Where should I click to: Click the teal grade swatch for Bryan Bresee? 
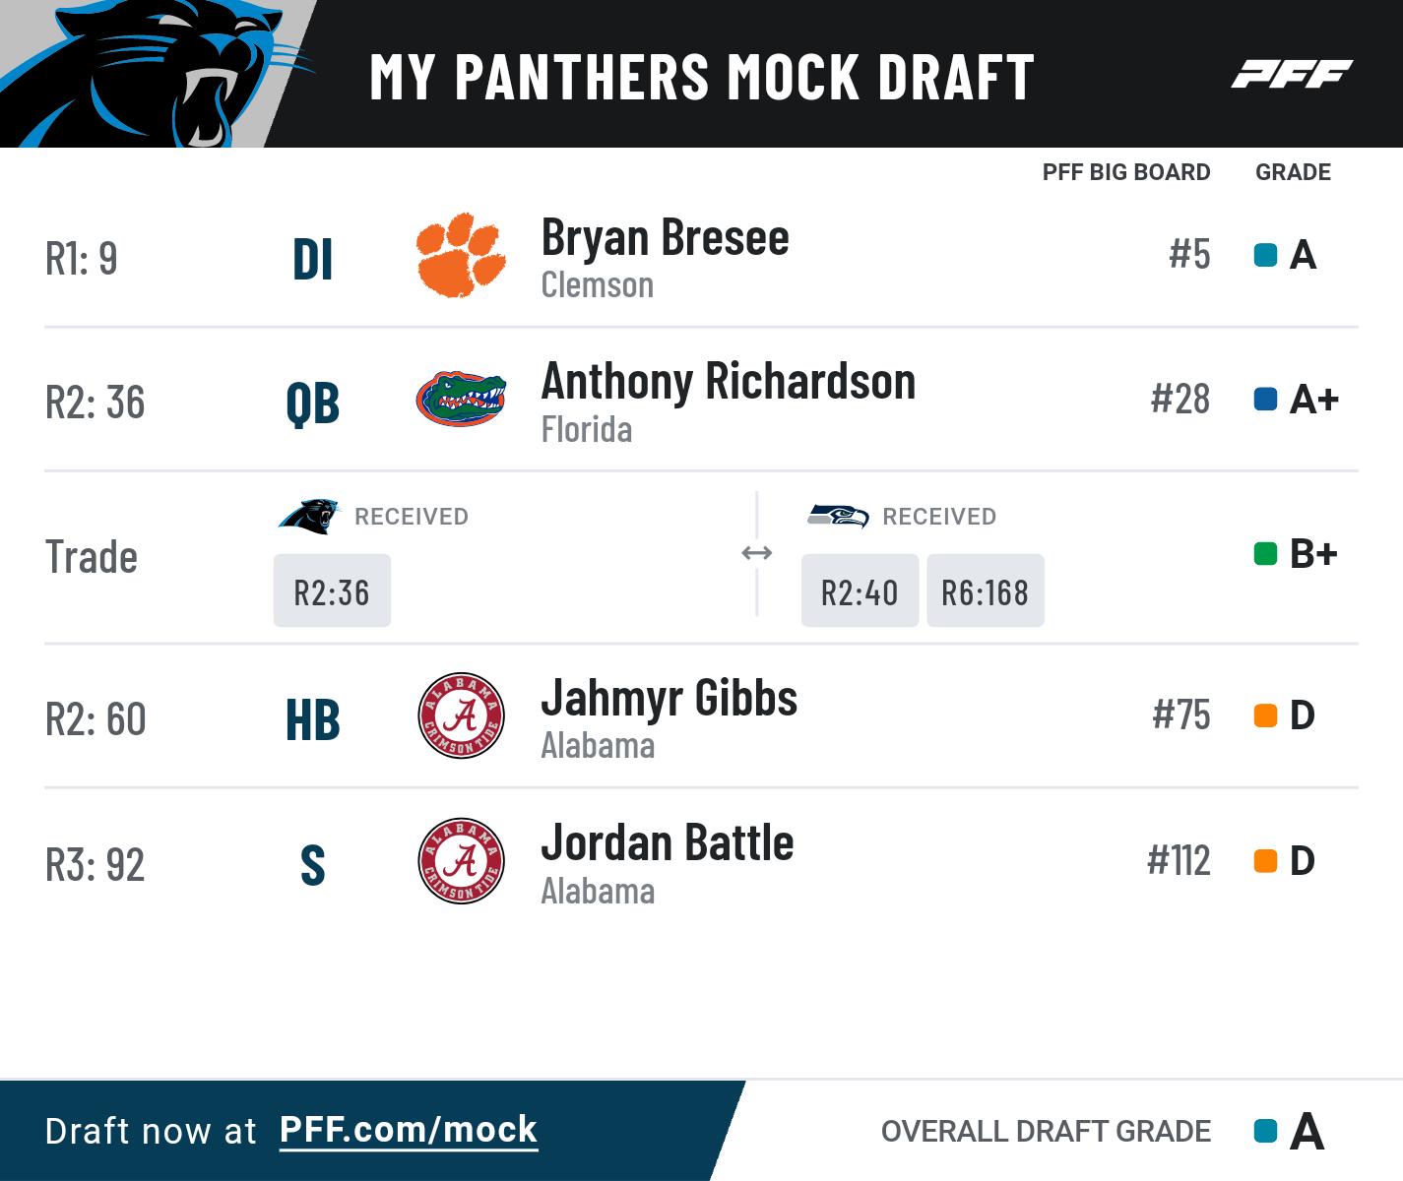point(1265,255)
